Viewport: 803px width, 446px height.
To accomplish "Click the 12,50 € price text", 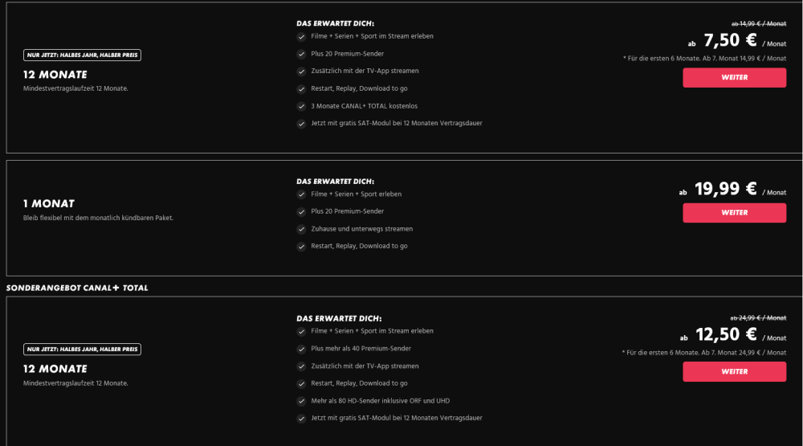I will click(725, 335).
